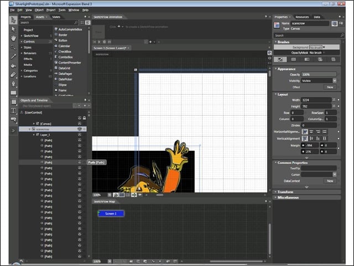
Task: Toggle lock-all icon in Objects panel
Action: (84, 118)
